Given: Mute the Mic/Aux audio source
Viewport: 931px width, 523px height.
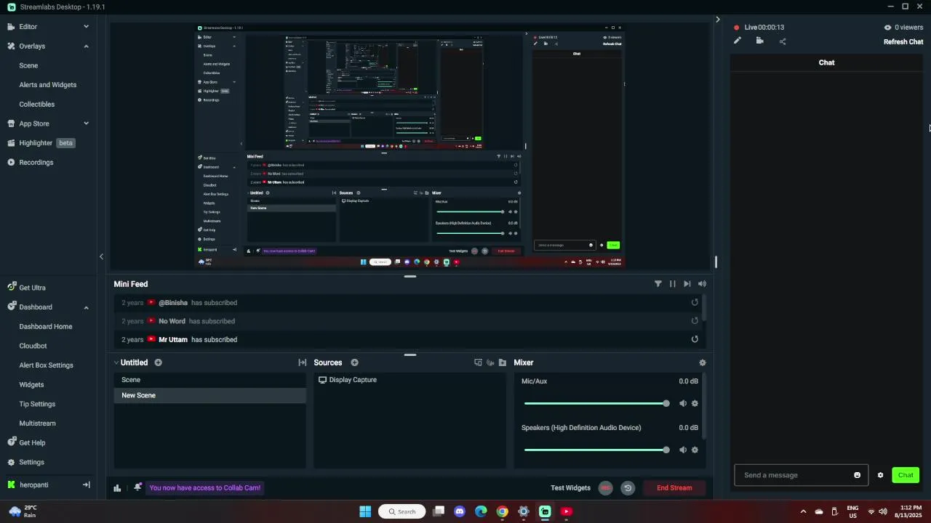Looking at the screenshot, I should click(x=683, y=403).
